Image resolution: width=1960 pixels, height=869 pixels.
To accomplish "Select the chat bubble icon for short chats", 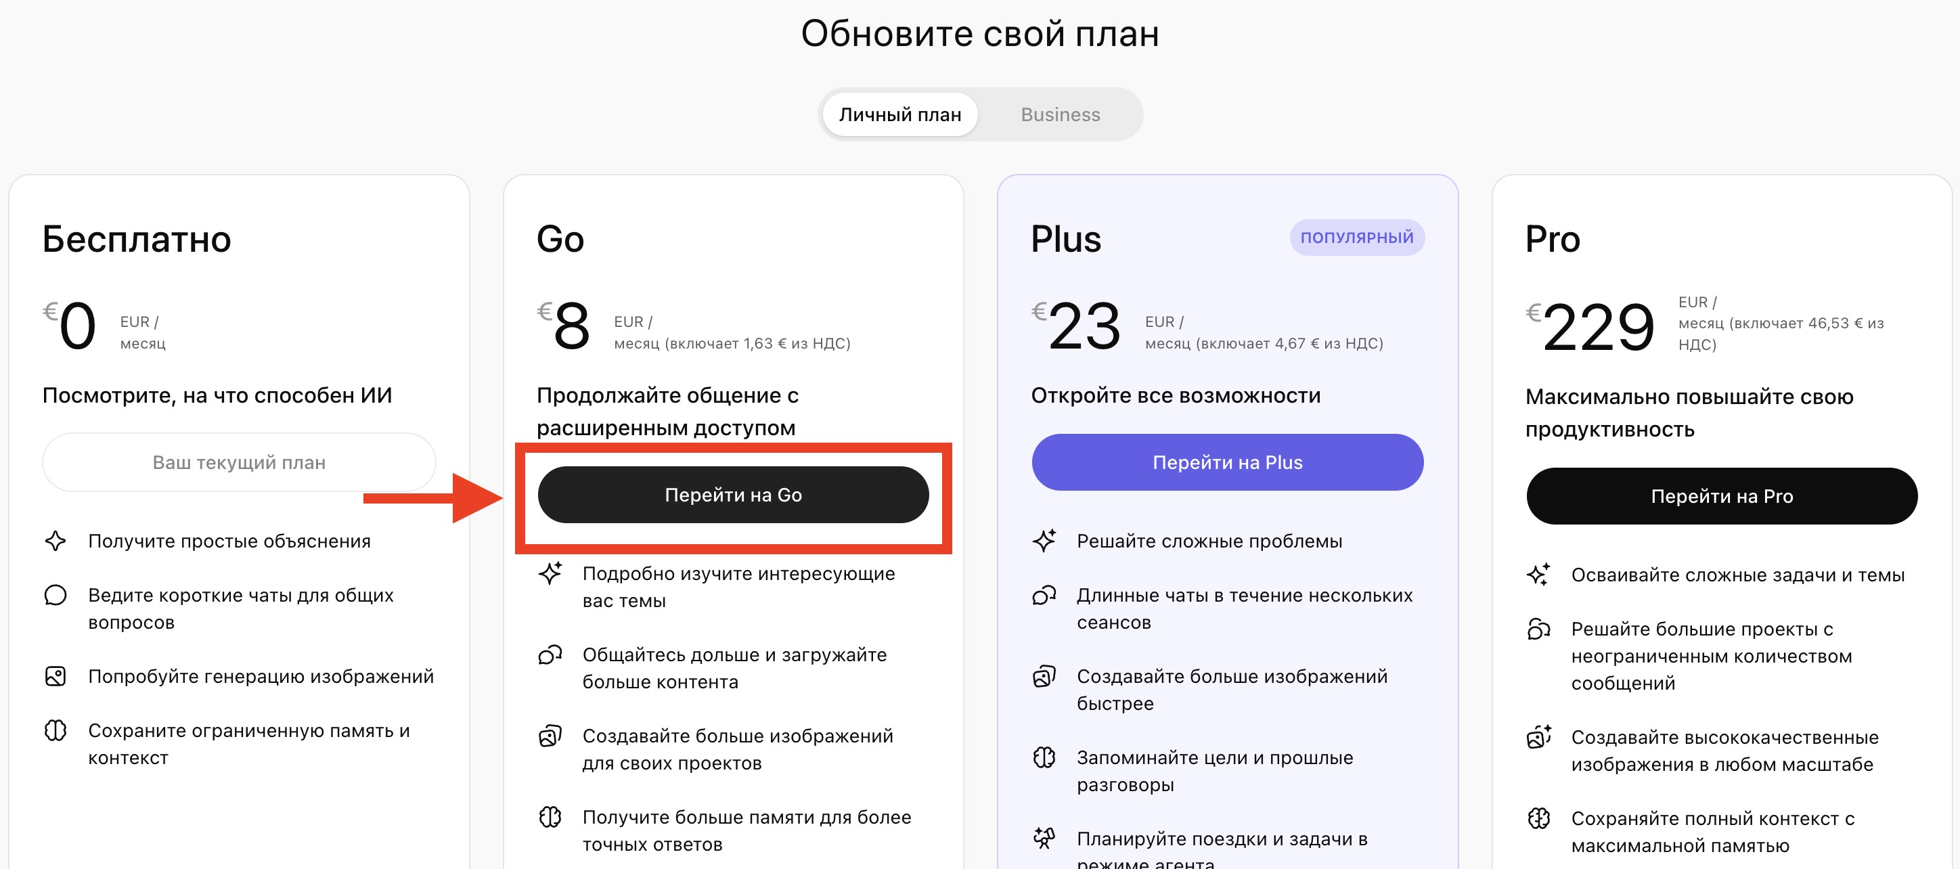I will 56,595.
